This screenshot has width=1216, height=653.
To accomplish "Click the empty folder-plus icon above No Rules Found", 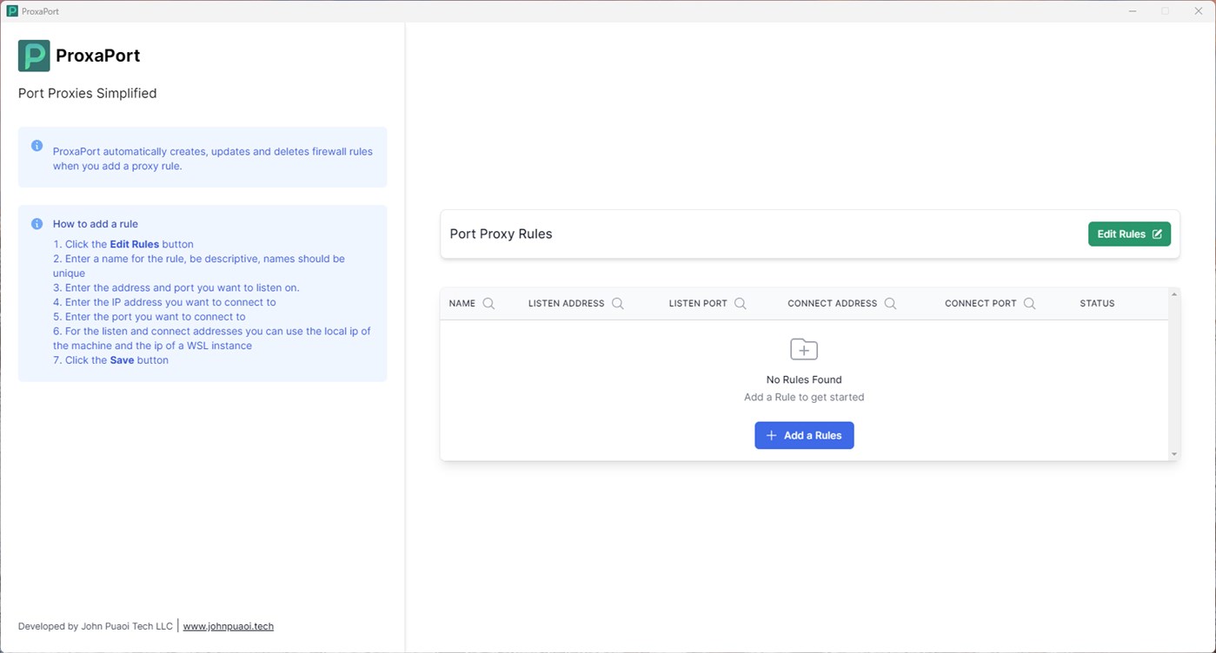I will (804, 349).
